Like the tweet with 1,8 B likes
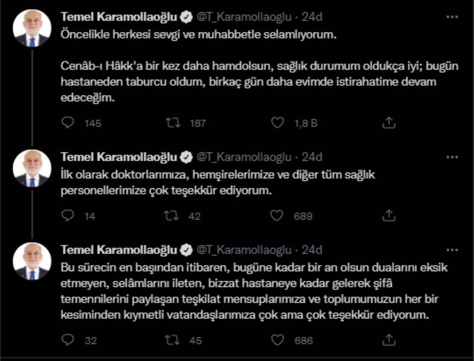474x361 pixels. tap(278, 123)
